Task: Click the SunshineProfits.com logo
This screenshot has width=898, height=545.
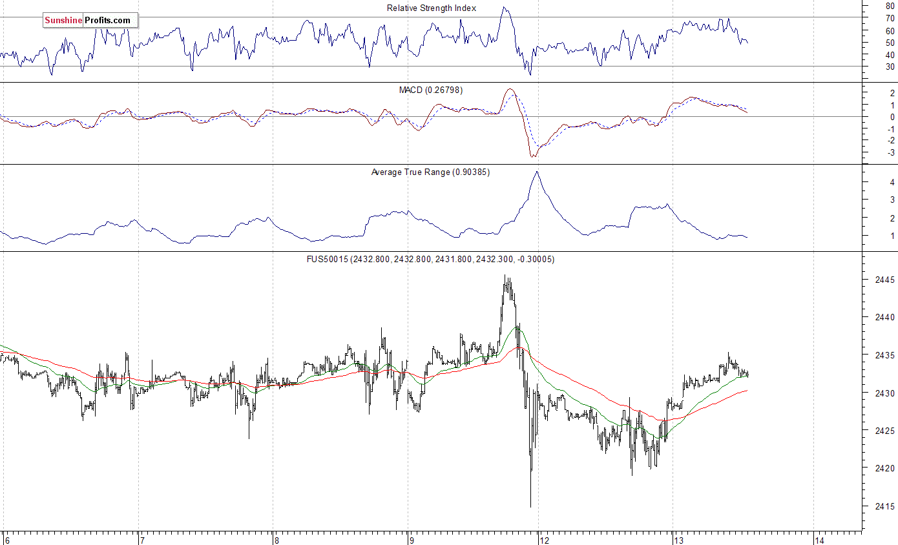Action: click(90, 21)
